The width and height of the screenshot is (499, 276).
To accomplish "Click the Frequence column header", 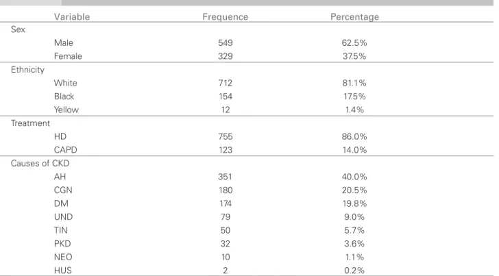I will coord(226,17).
